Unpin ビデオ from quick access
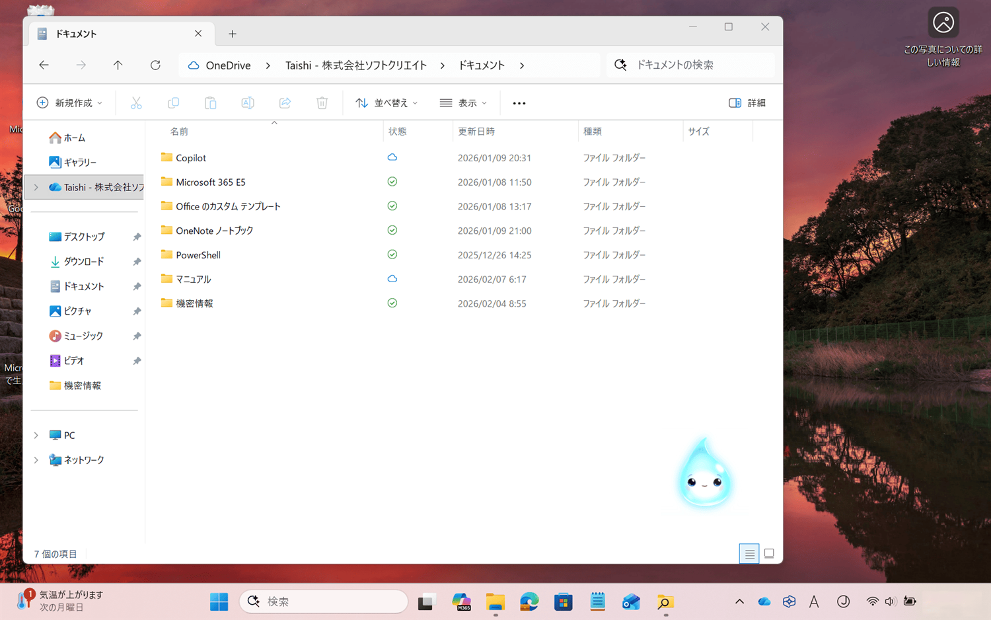Viewport: 991px width, 620px height. coord(137,361)
